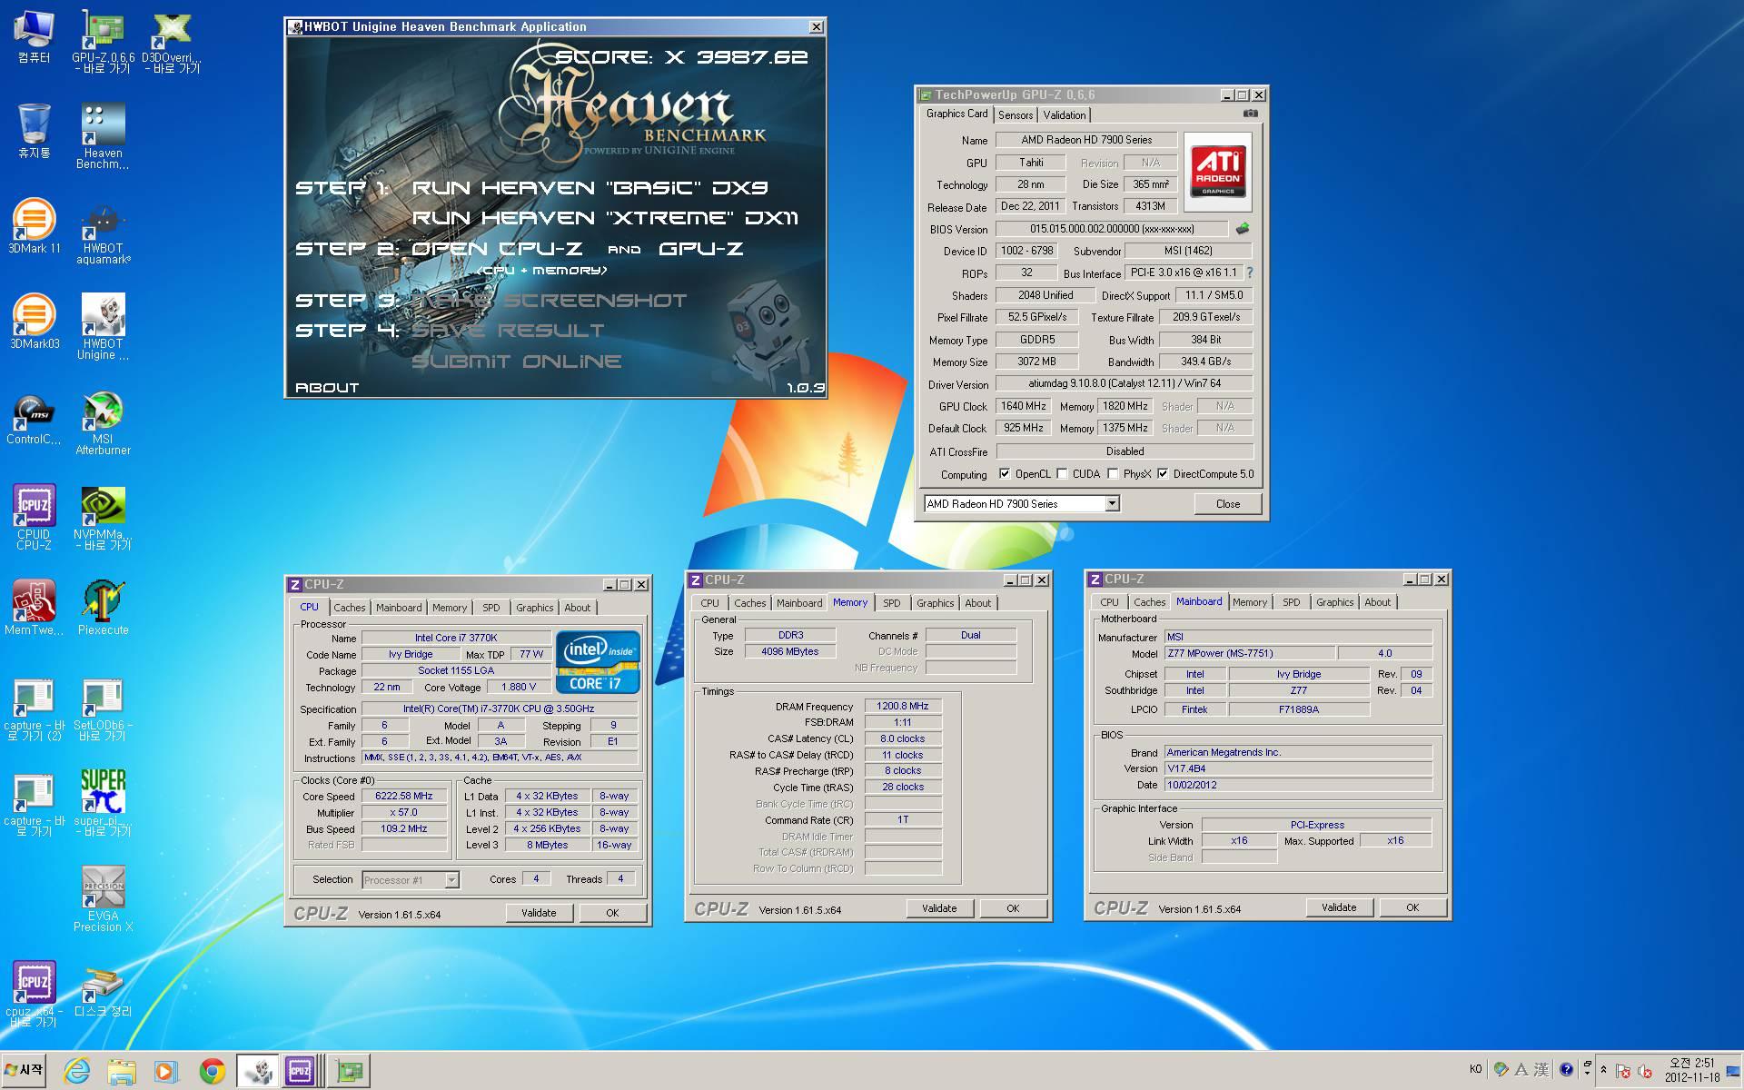This screenshot has width=1744, height=1090.
Task: Open SetLOD b6 shortcut
Action: [x=103, y=708]
